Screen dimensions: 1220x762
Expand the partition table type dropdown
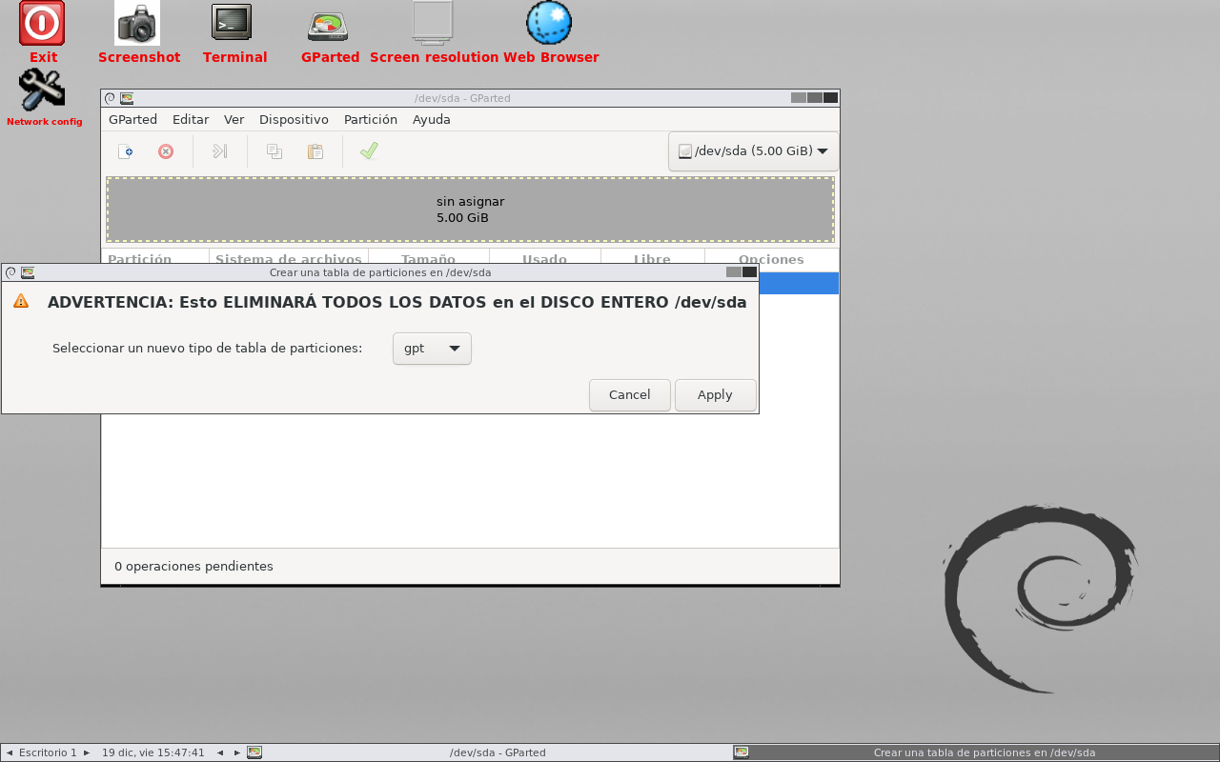[x=432, y=349]
